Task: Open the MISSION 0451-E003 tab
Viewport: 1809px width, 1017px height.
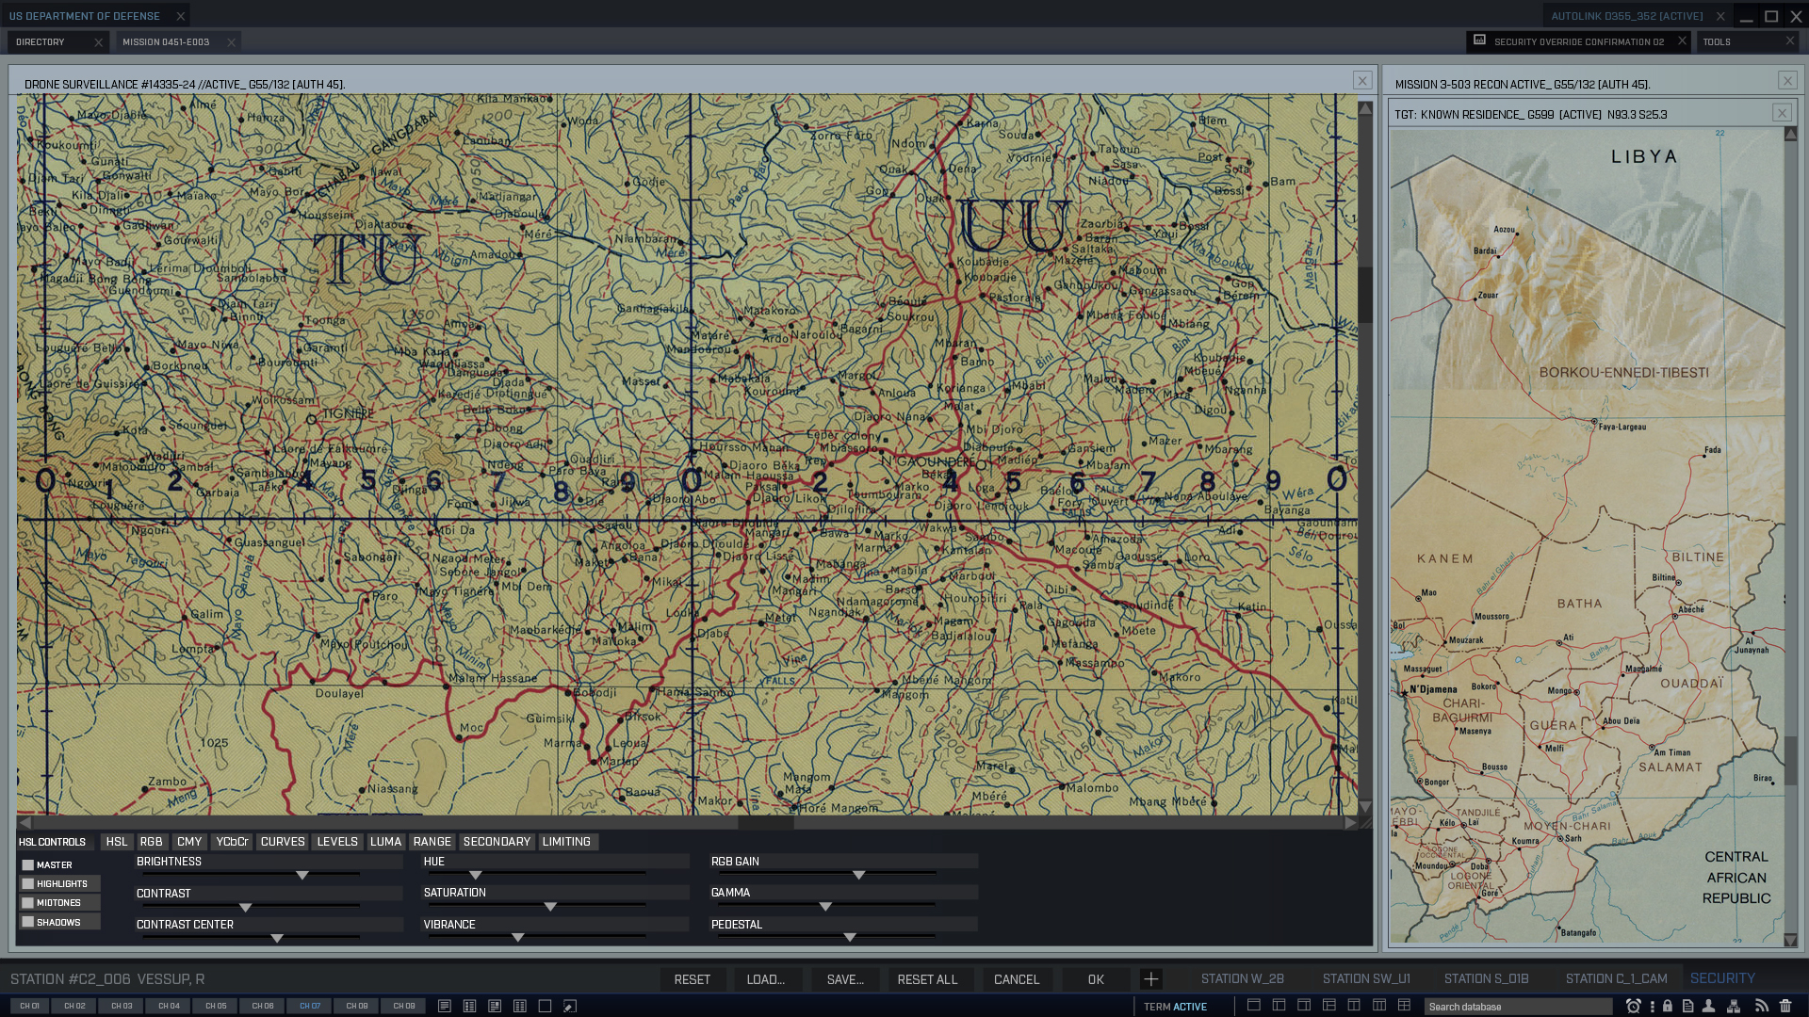Action: (x=166, y=42)
